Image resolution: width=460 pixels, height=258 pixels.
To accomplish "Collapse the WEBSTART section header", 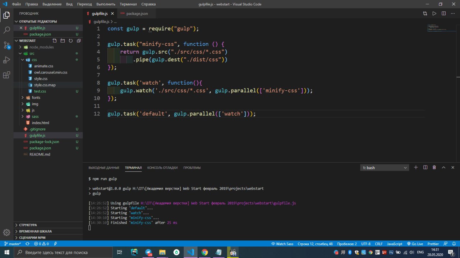I will pos(27,41).
